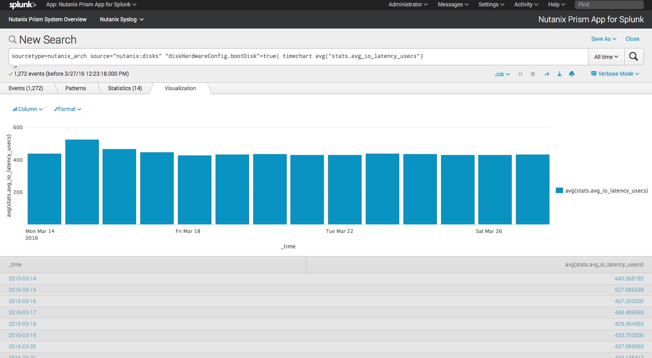Open the Save As dropdown
The image size is (652, 358).
[x=603, y=39]
